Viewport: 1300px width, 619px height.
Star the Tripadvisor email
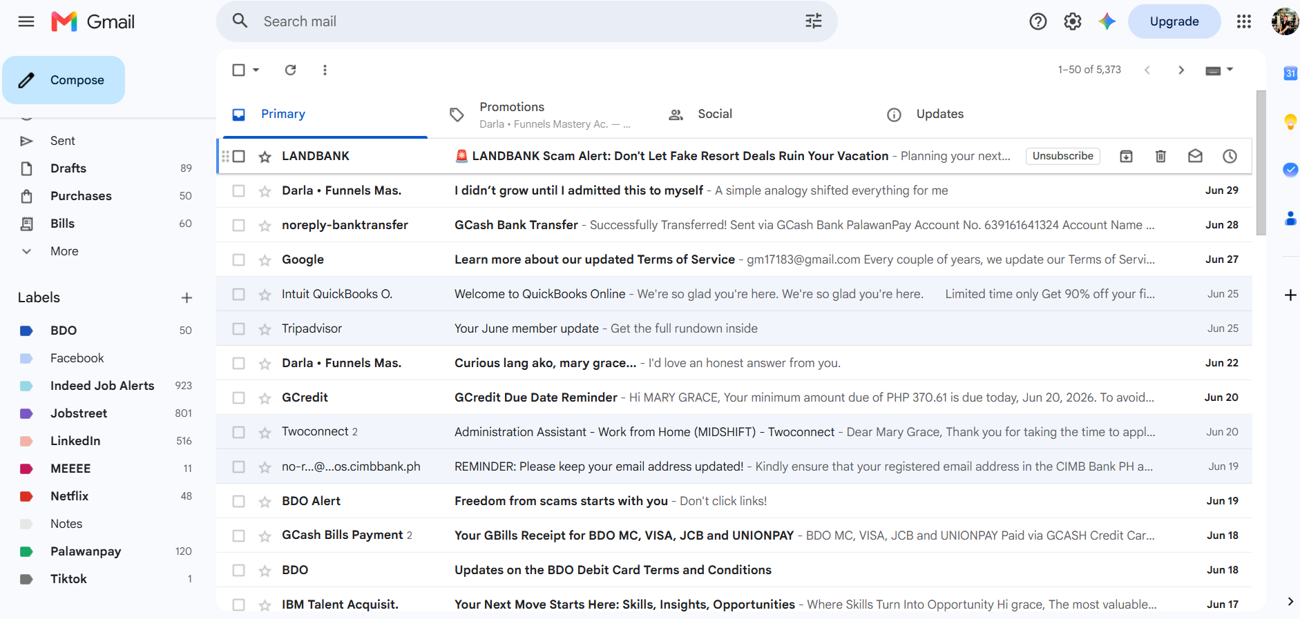pos(265,329)
